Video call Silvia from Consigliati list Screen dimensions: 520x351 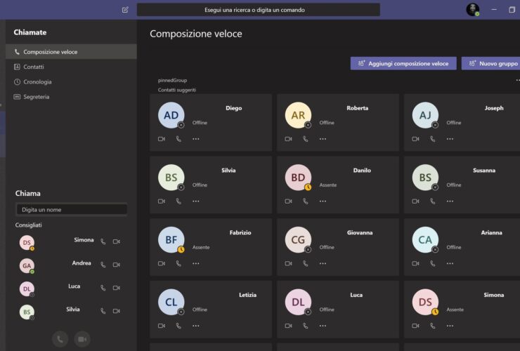tap(117, 311)
